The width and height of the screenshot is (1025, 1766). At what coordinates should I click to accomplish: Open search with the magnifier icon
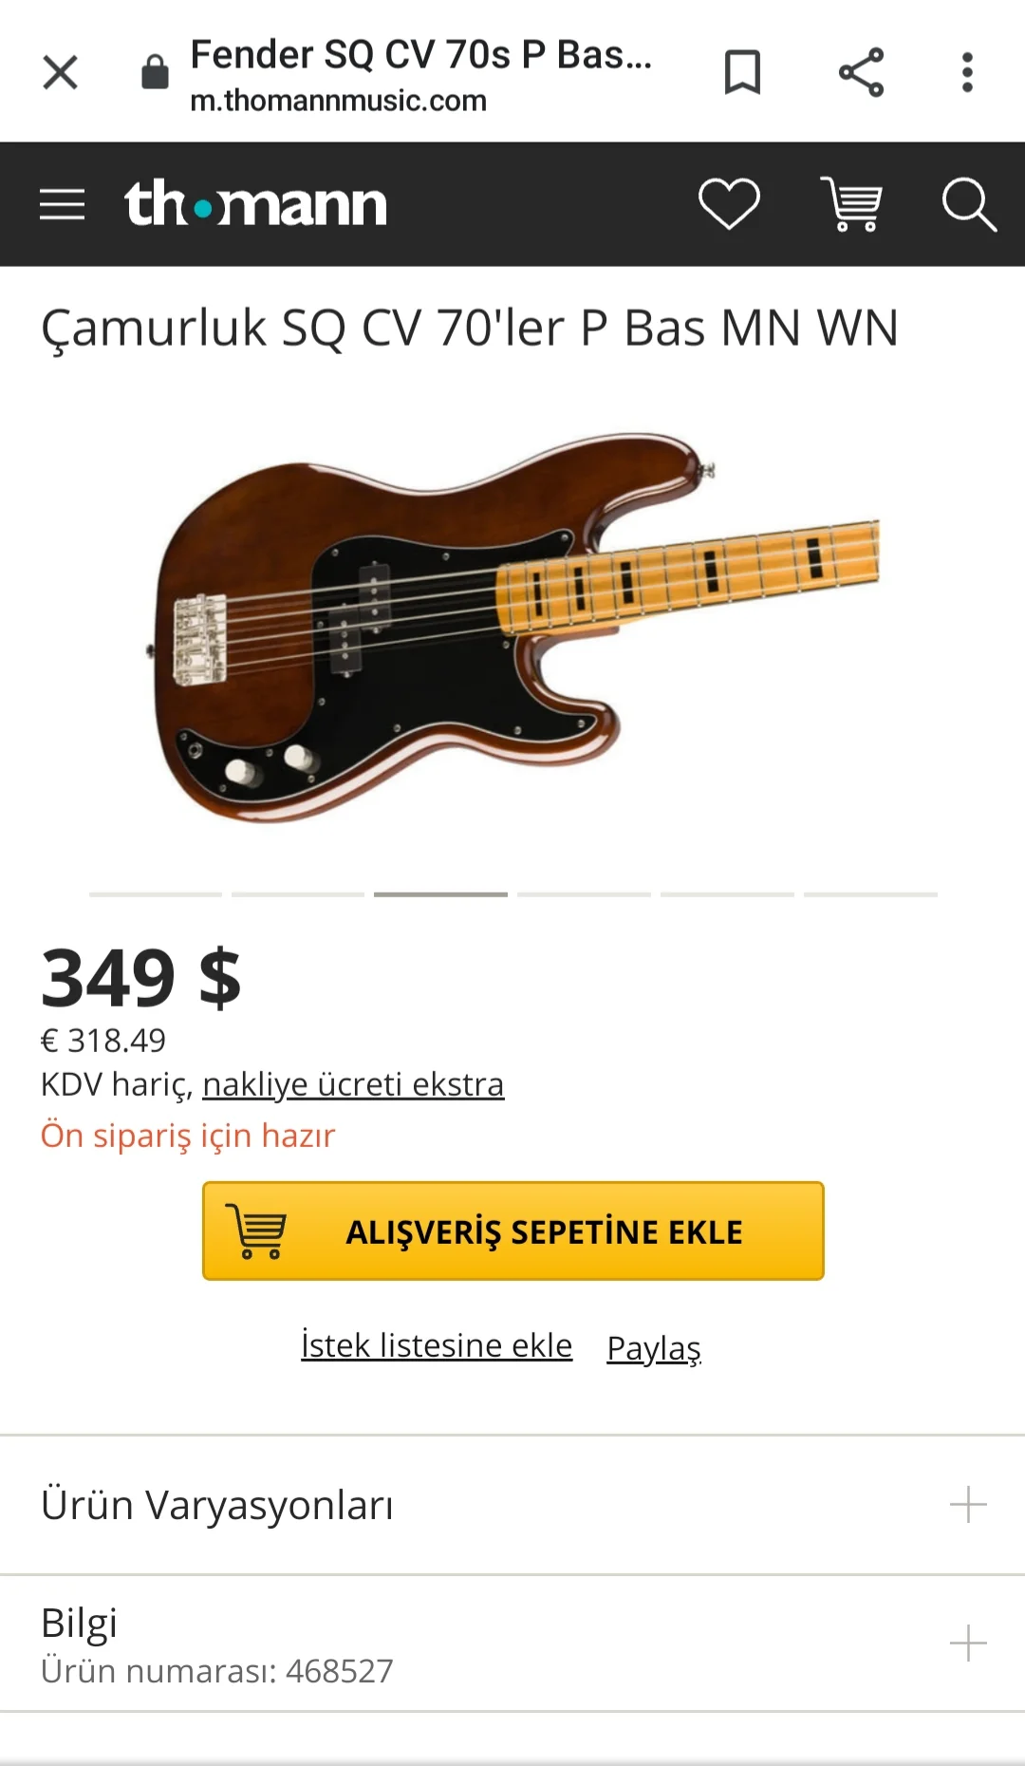pyautogui.click(x=968, y=204)
